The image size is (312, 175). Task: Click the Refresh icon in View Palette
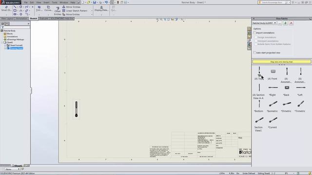(285, 23)
